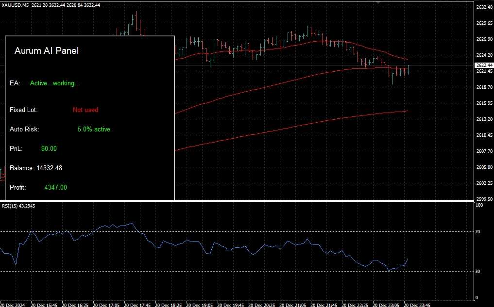Image resolution: width=494 pixels, height=307 pixels.
Task: Click the 70 level on the RSI scale
Action: tap(477, 232)
